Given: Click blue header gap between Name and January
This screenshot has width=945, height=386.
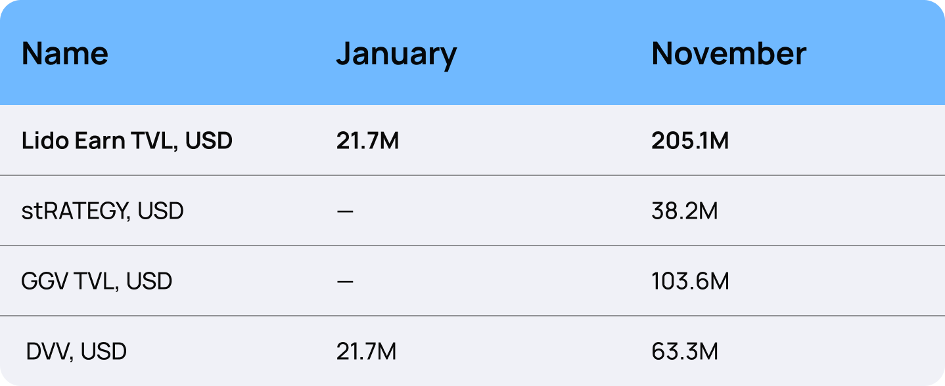Looking at the screenshot, I should pyautogui.click(x=223, y=54).
